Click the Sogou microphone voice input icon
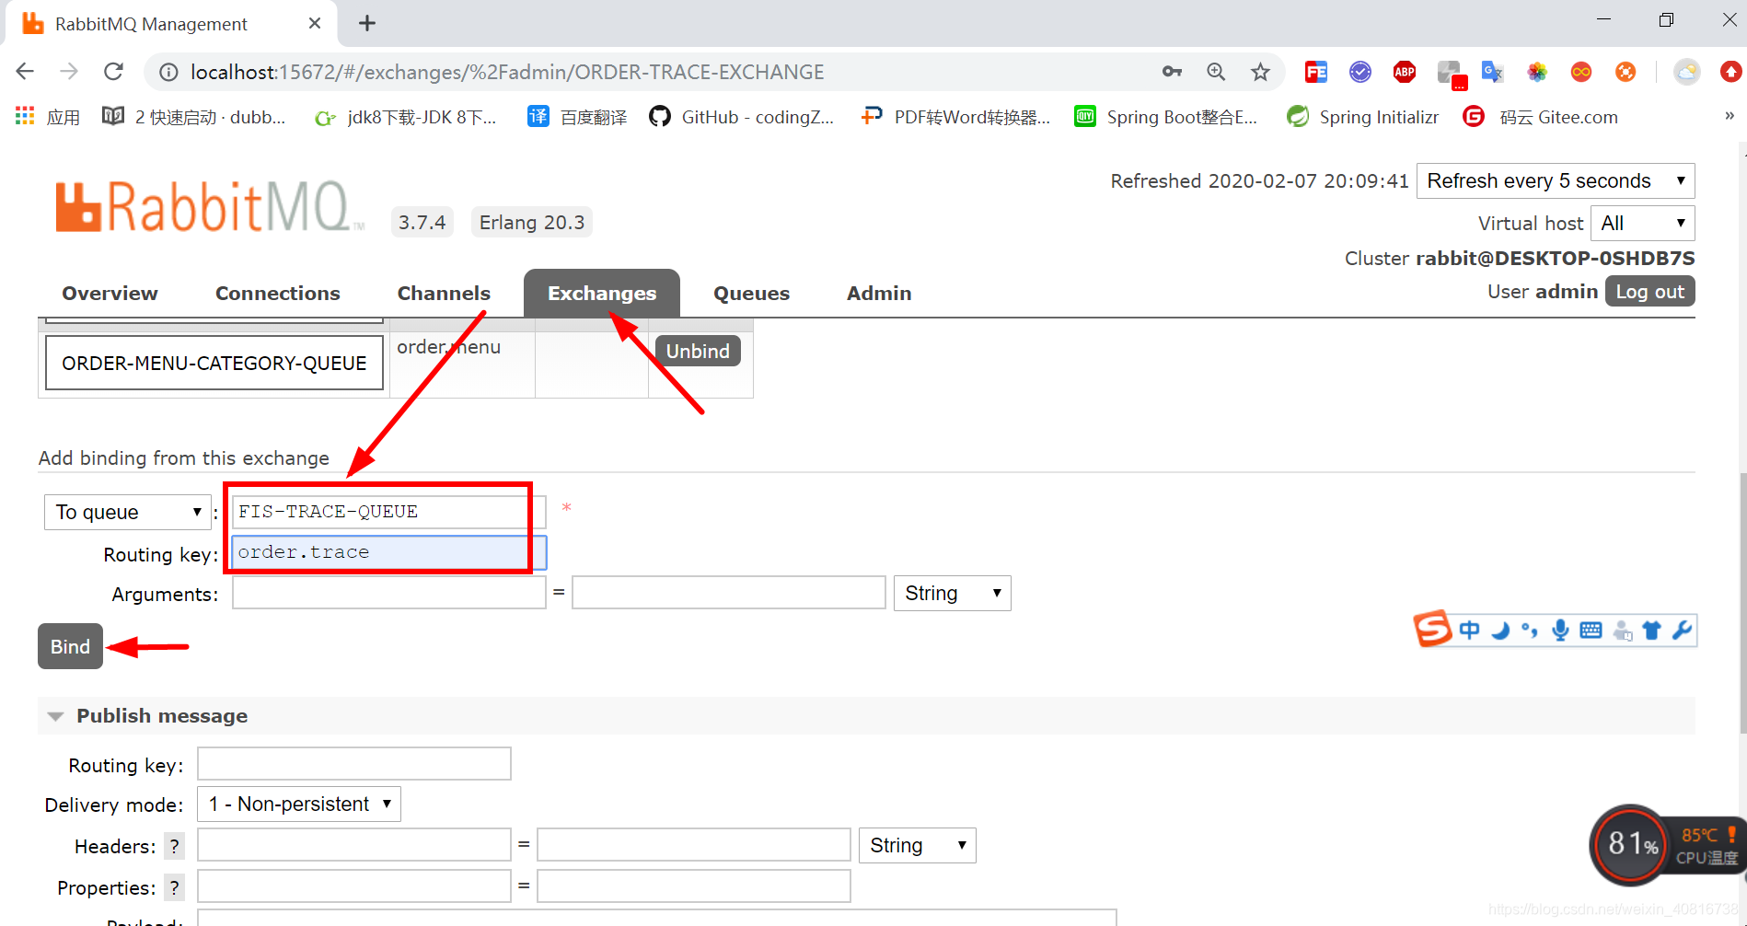1747x926 pixels. 1560,631
